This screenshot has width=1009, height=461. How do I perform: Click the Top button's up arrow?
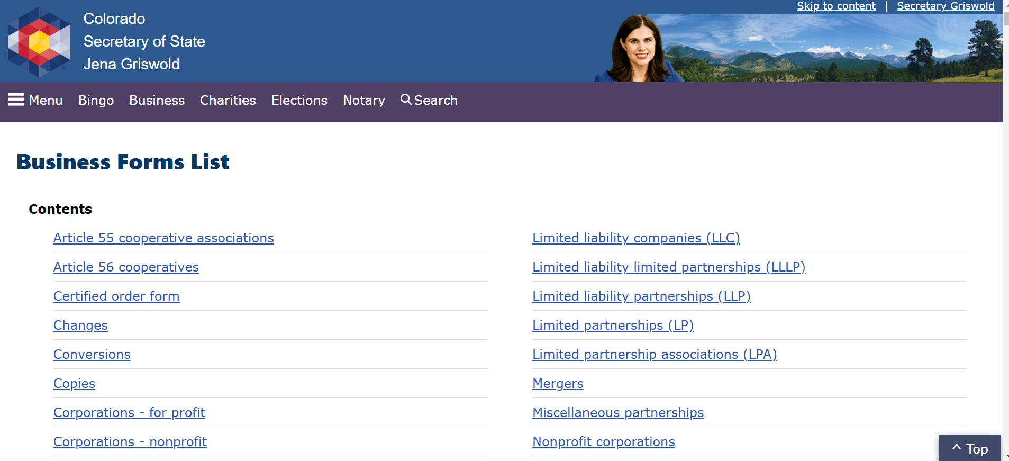pos(957,448)
